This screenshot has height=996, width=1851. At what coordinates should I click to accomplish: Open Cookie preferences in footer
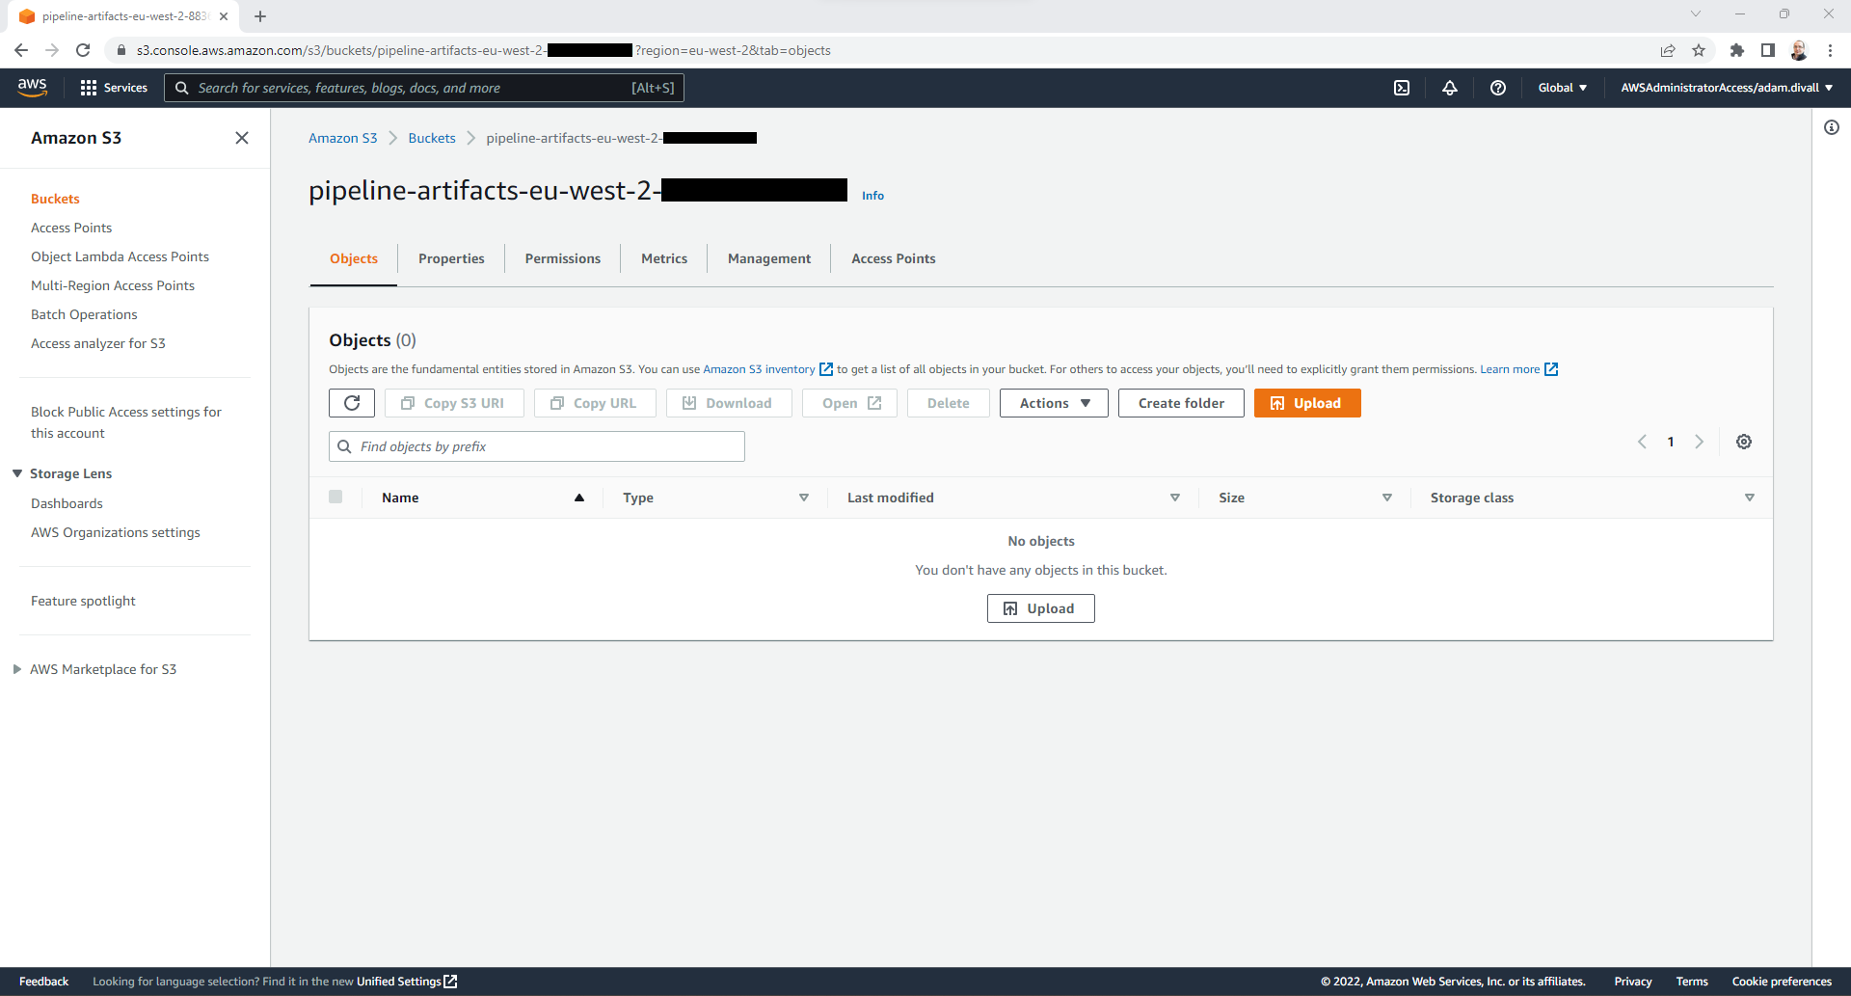tap(1782, 982)
